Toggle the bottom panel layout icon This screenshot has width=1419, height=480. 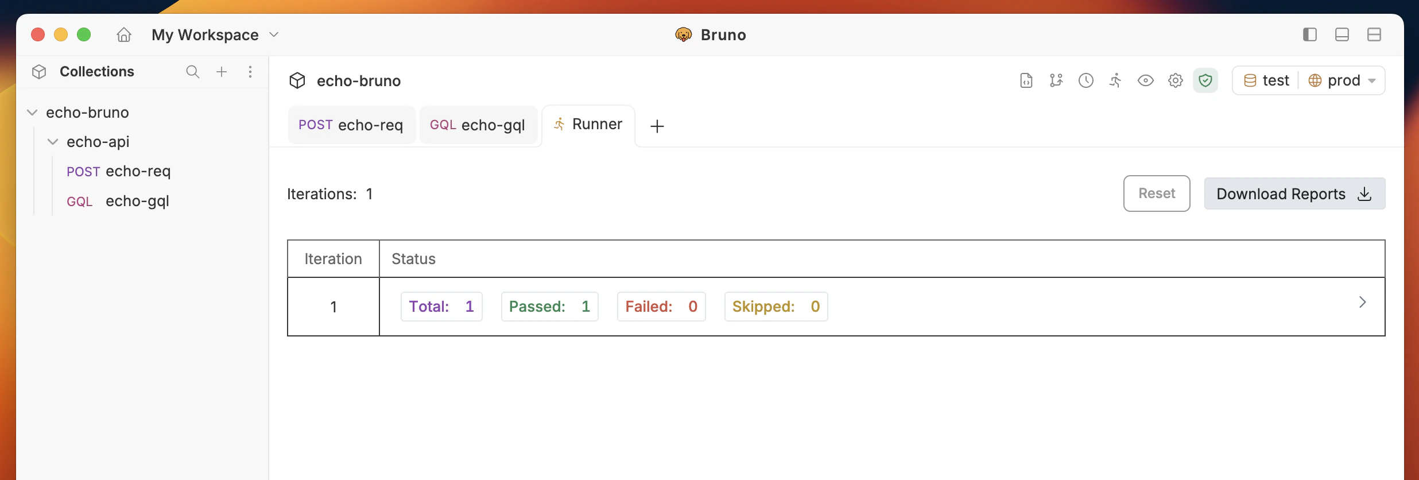tap(1342, 34)
